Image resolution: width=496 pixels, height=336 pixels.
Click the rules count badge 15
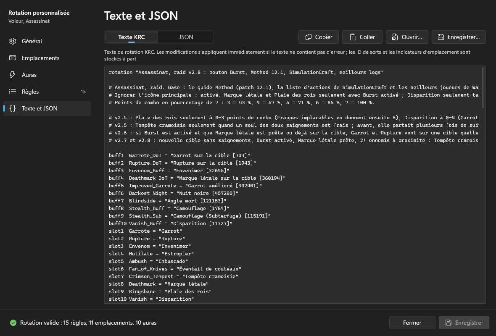coord(83,92)
